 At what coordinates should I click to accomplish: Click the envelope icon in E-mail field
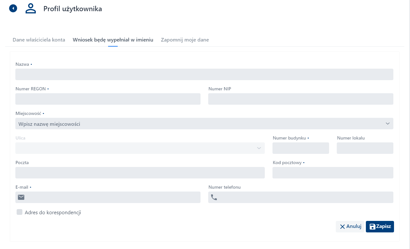[x=21, y=197]
